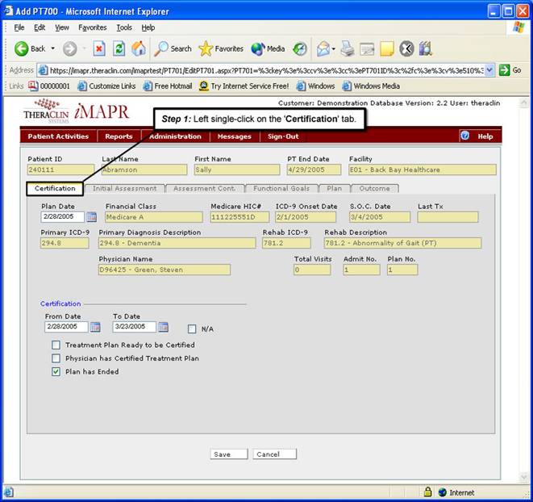The height and width of the screenshot is (502, 533).
Task: Open the Functional Goals tab
Action: [281, 188]
